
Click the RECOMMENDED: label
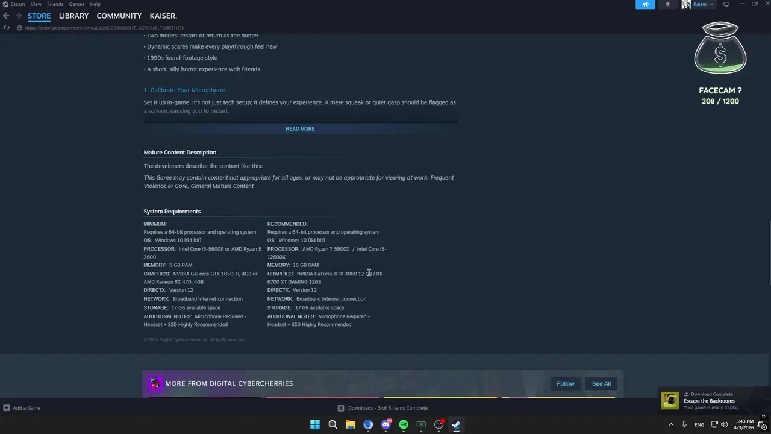click(287, 224)
